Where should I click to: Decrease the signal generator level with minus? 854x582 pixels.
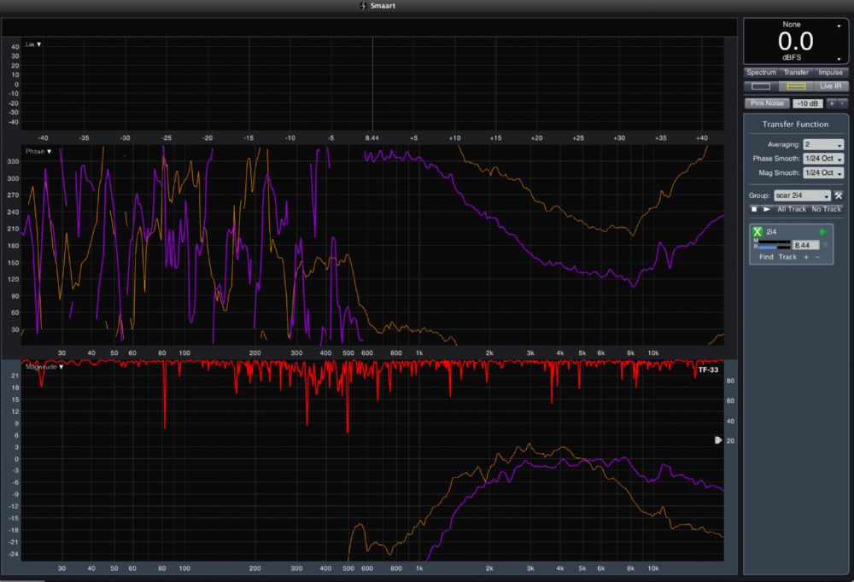[x=841, y=103]
